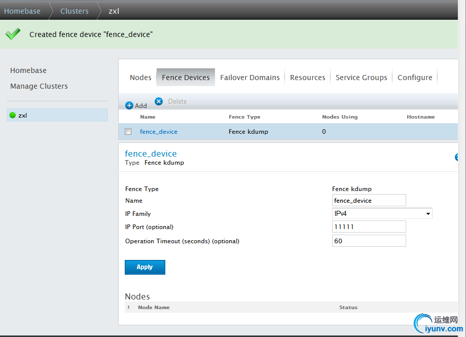Open Manage Clusters in sidebar

39,86
